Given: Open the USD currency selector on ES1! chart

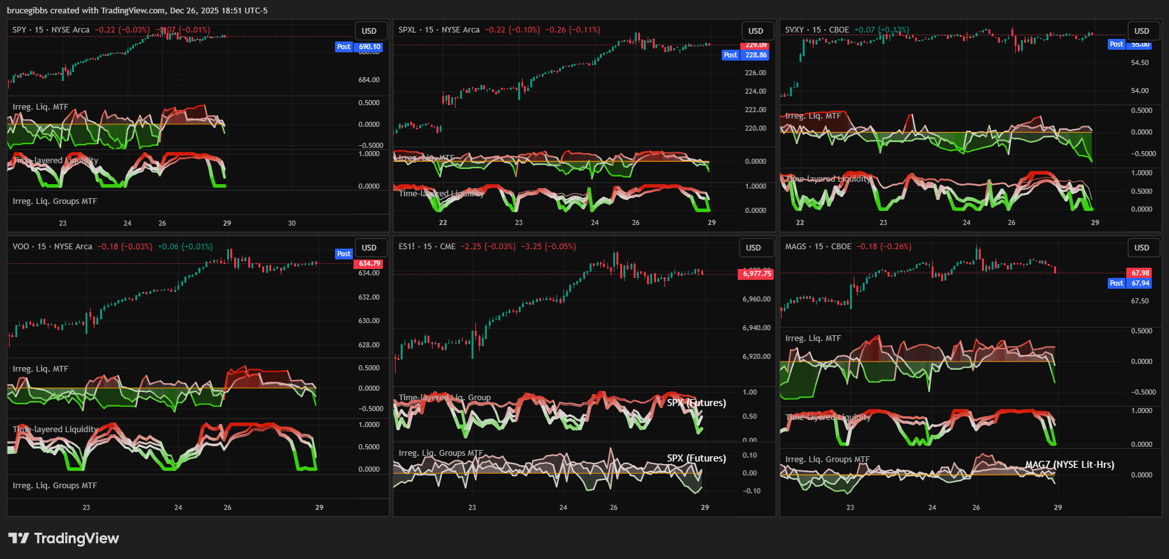Looking at the screenshot, I should pyautogui.click(x=754, y=247).
